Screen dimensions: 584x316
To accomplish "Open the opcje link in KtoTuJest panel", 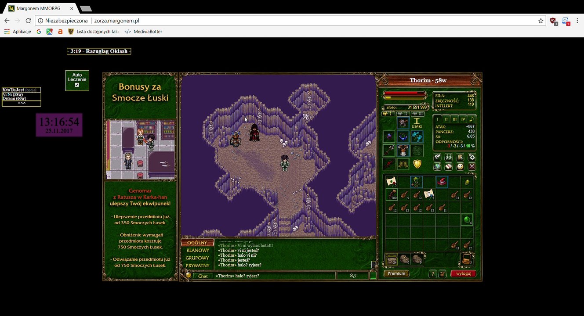I will click(x=31, y=90).
